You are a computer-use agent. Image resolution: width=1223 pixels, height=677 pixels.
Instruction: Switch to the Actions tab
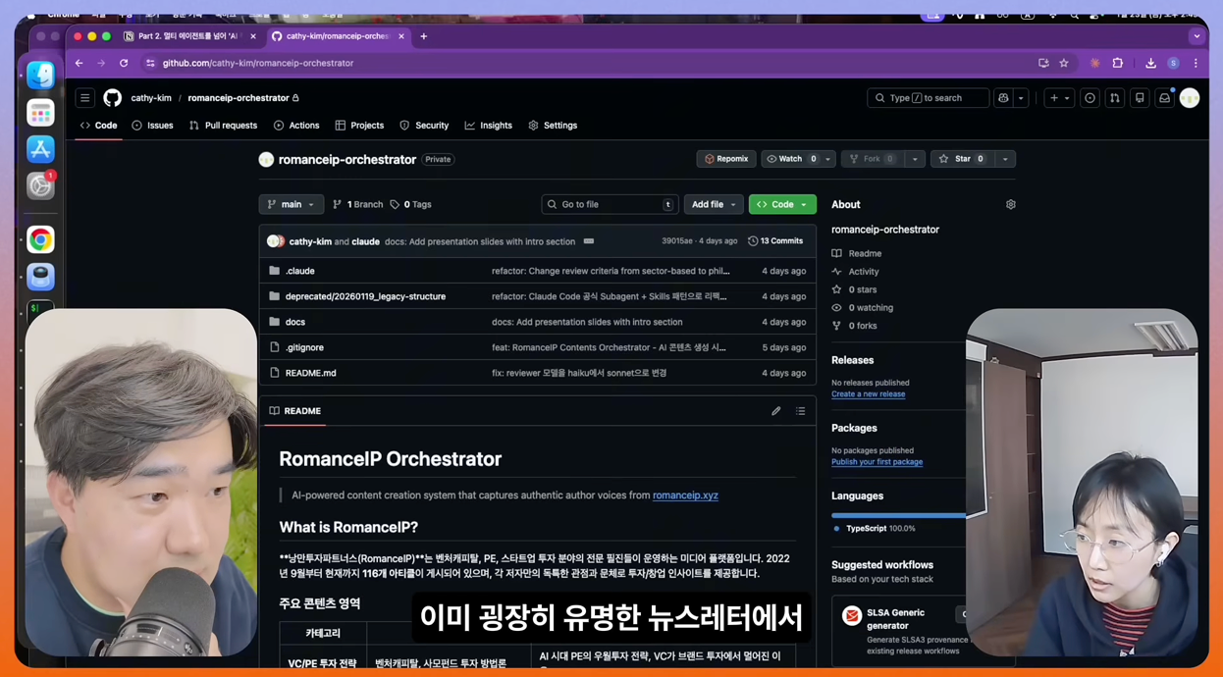click(303, 125)
